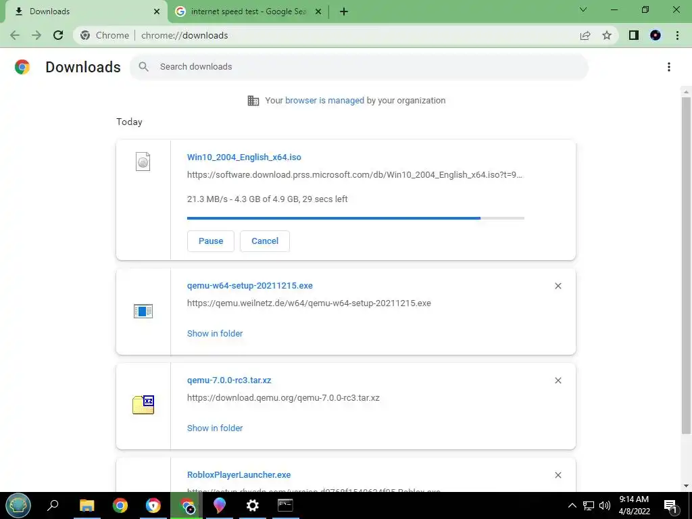Open RobloxPlayerLauncher.exe file link
This screenshot has width=692, height=519.
point(239,475)
